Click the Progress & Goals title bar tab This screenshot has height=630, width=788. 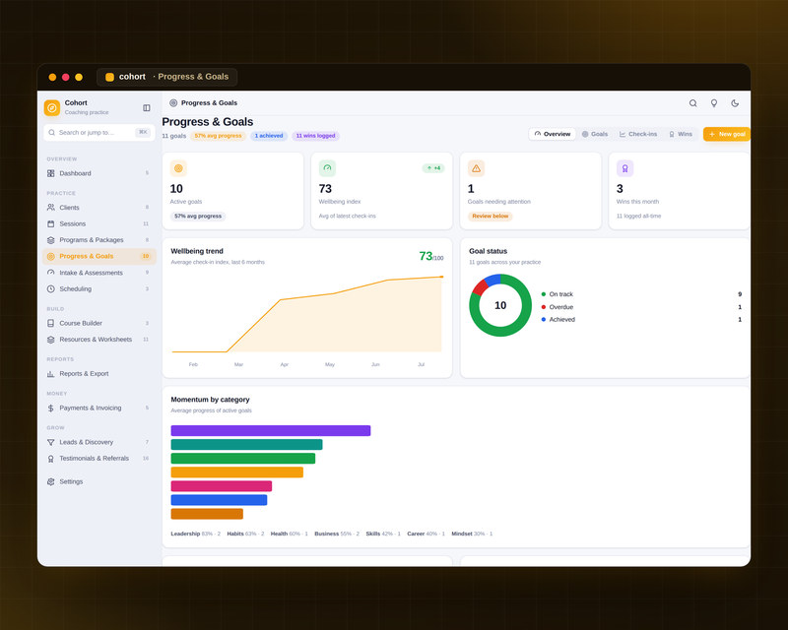point(166,77)
